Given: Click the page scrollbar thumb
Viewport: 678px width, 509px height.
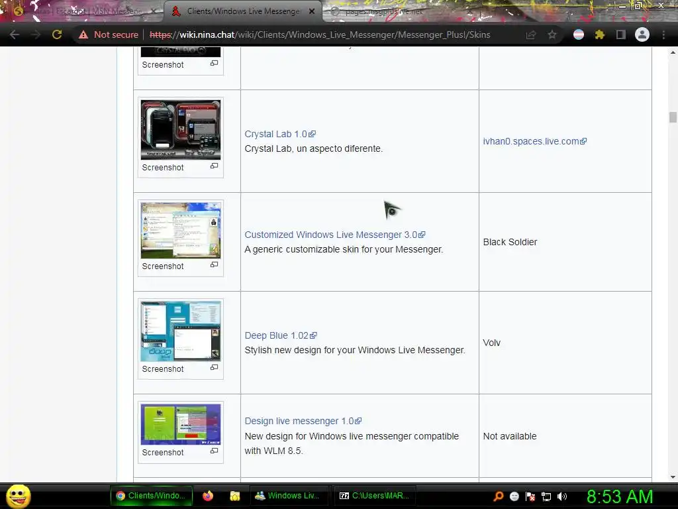Looking at the screenshot, I should tap(673, 117).
